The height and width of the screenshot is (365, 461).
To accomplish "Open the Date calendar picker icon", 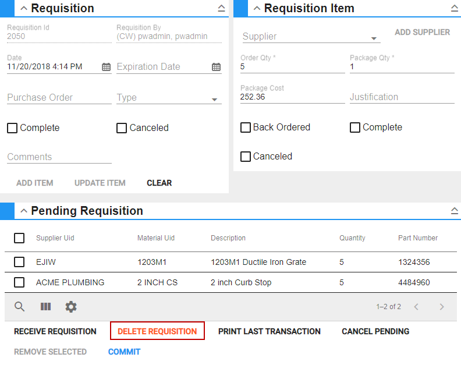I will [106, 67].
